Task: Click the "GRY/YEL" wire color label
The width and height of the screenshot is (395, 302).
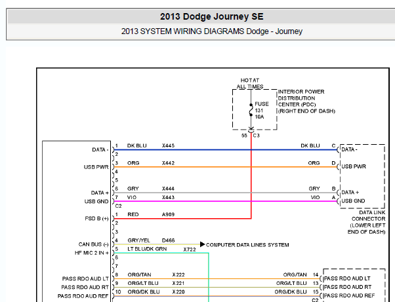Action: pos(138,240)
